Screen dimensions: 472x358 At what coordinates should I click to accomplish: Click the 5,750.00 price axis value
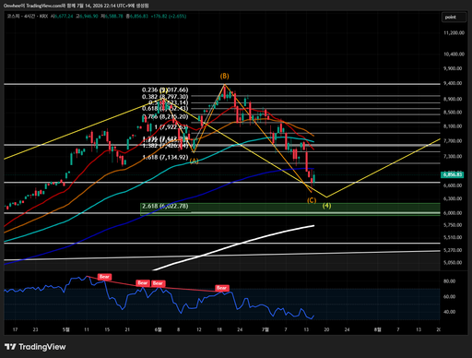(x=453, y=225)
